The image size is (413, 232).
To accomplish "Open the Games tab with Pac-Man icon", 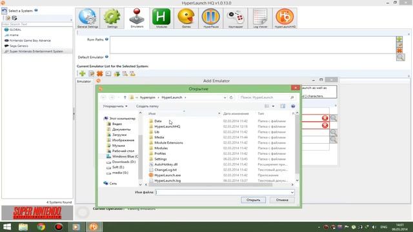I will click(186, 18).
